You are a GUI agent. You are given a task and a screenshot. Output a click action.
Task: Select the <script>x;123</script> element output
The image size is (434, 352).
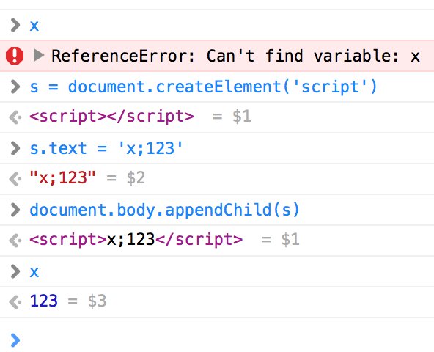[136, 239]
